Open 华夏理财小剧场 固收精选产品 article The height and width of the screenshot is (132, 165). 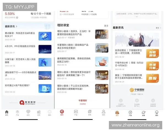[83, 48]
